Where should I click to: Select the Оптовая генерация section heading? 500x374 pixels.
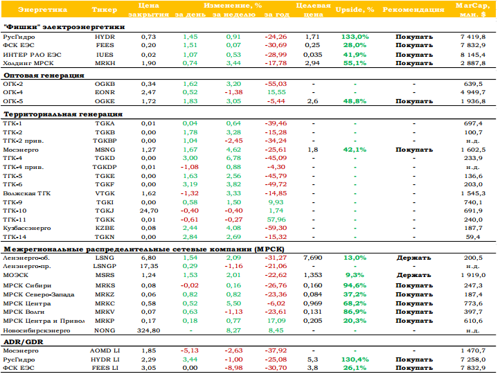pos(44,75)
